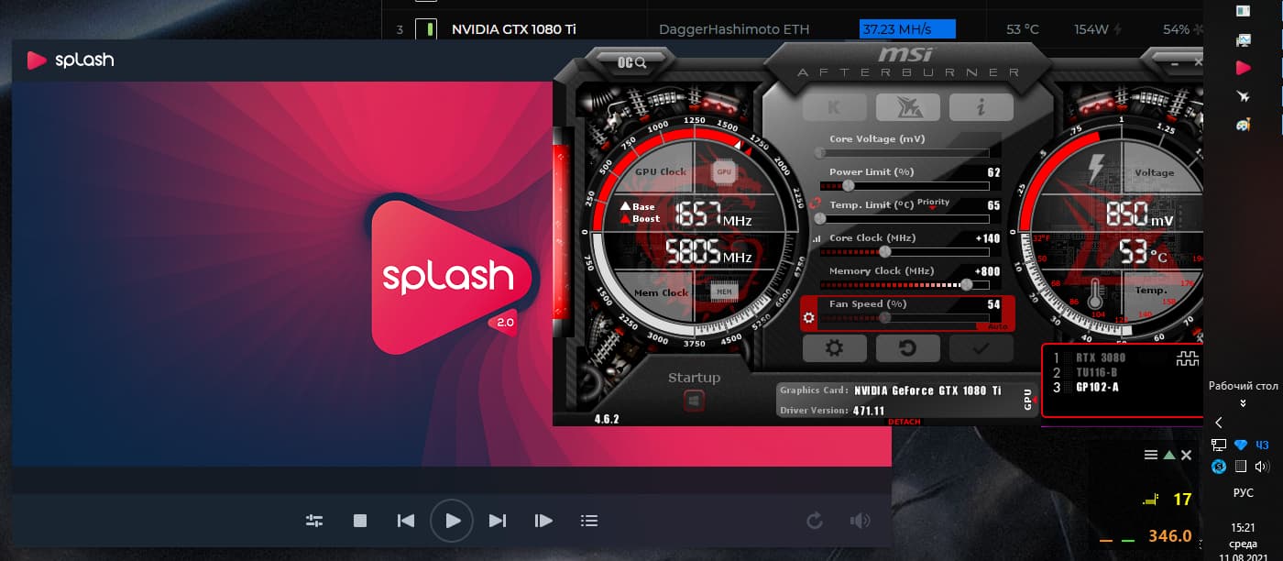The image size is (1283, 561).
Task: Close the overlay widget with the X
Action: 1187,455
